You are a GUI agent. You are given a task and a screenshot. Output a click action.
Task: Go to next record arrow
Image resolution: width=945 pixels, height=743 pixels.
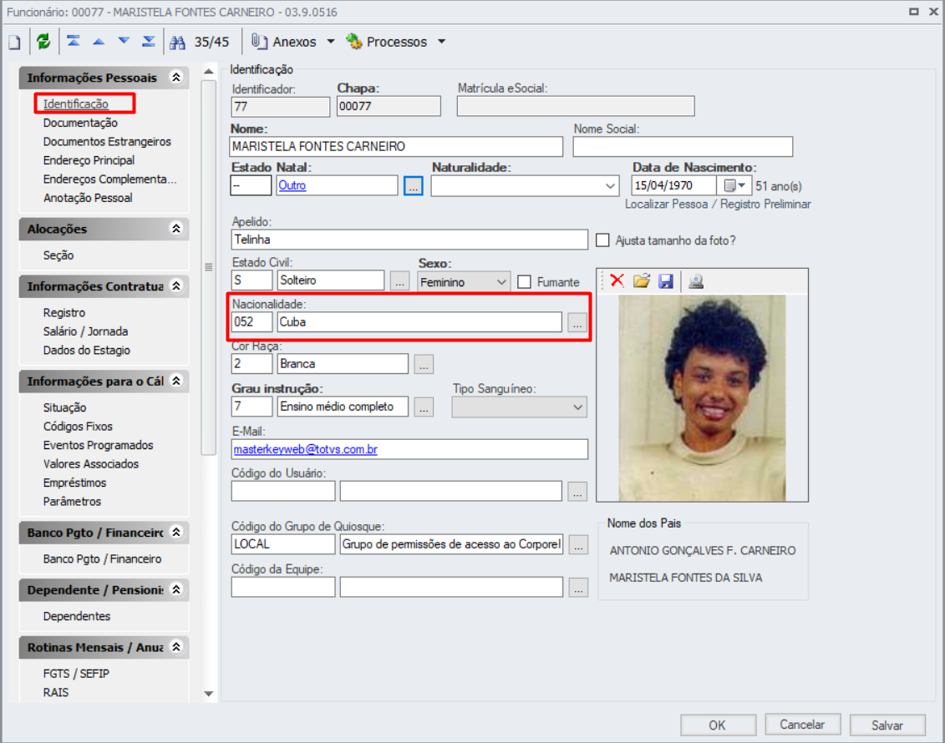[124, 41]
